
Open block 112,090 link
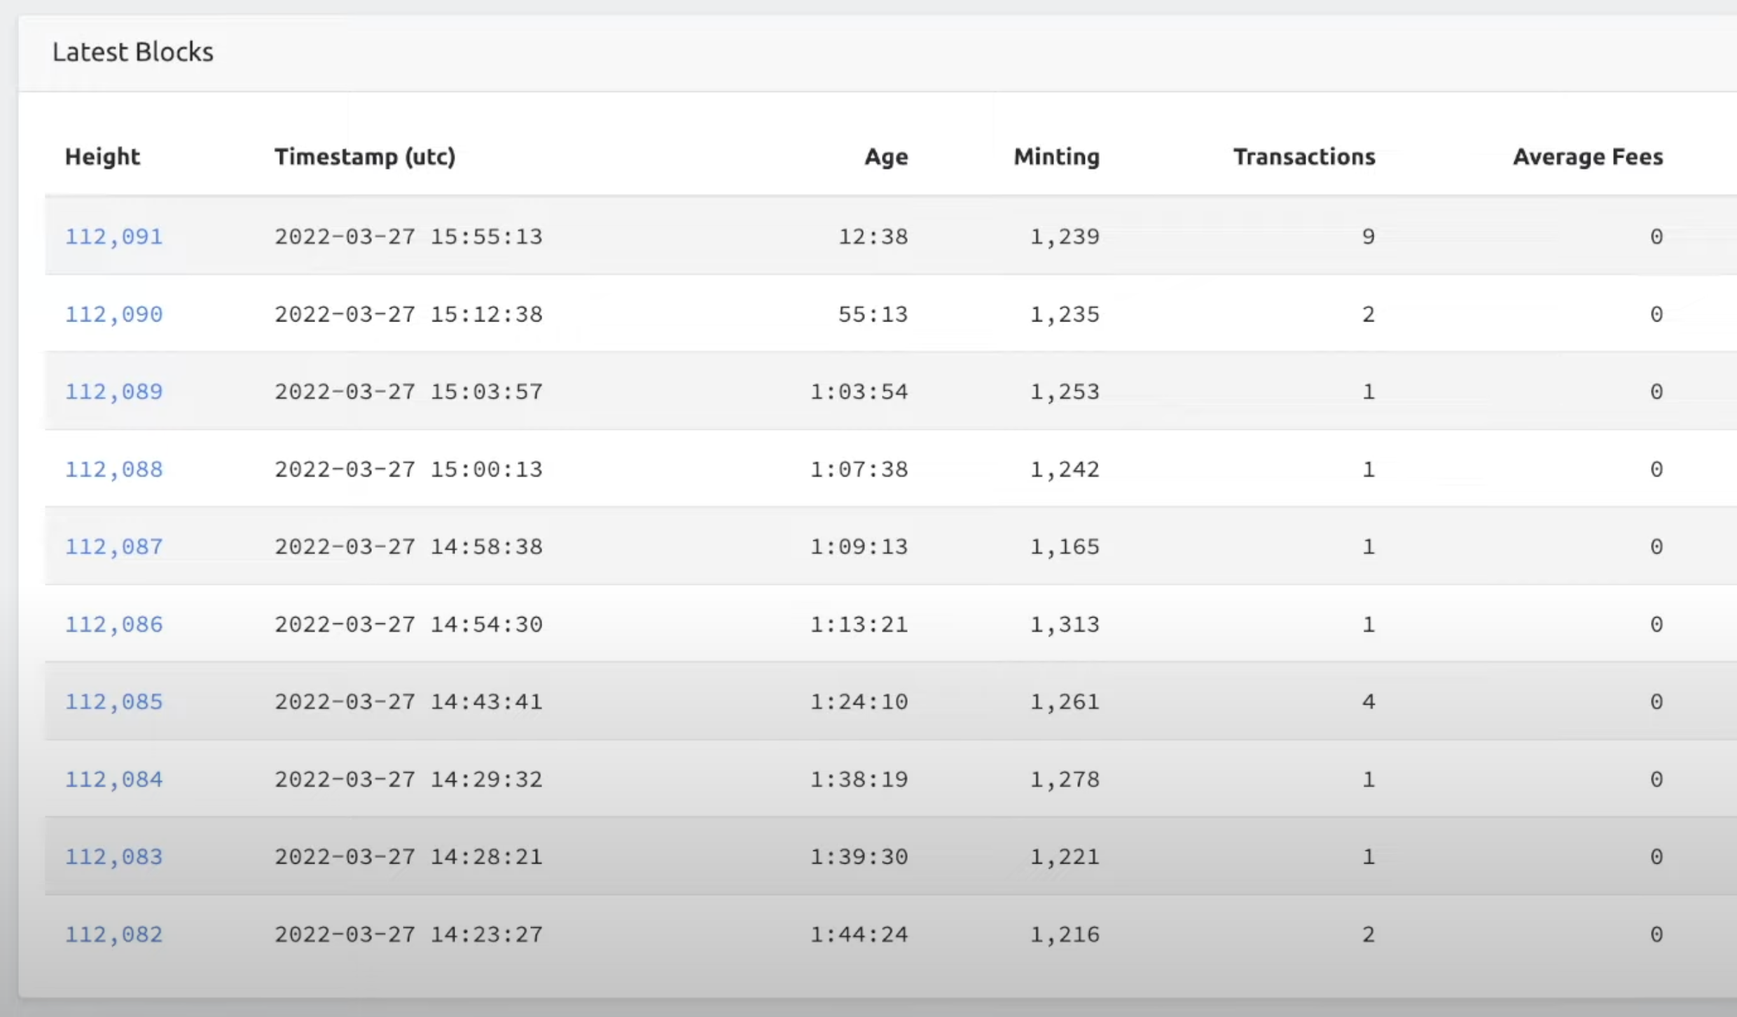113,314
